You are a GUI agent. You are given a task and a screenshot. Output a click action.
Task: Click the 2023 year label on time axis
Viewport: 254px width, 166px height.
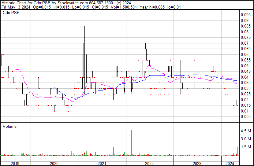(x=196, y=164)
